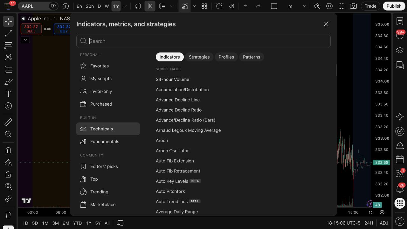Switch to the Profiles tab
The width and height of the screenshot is (407, 229).
pos(226,57)
